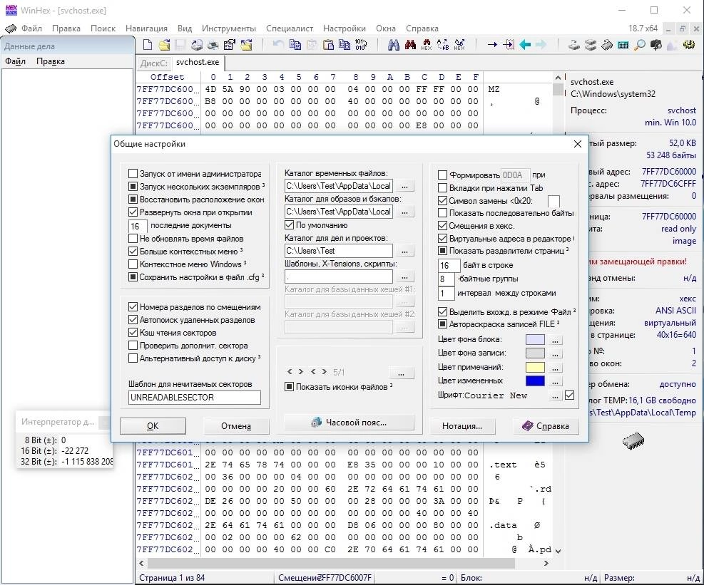Browse images and backups folder '...' button
The width and height of the screenshot is (704, 585).
coord(405,212)
